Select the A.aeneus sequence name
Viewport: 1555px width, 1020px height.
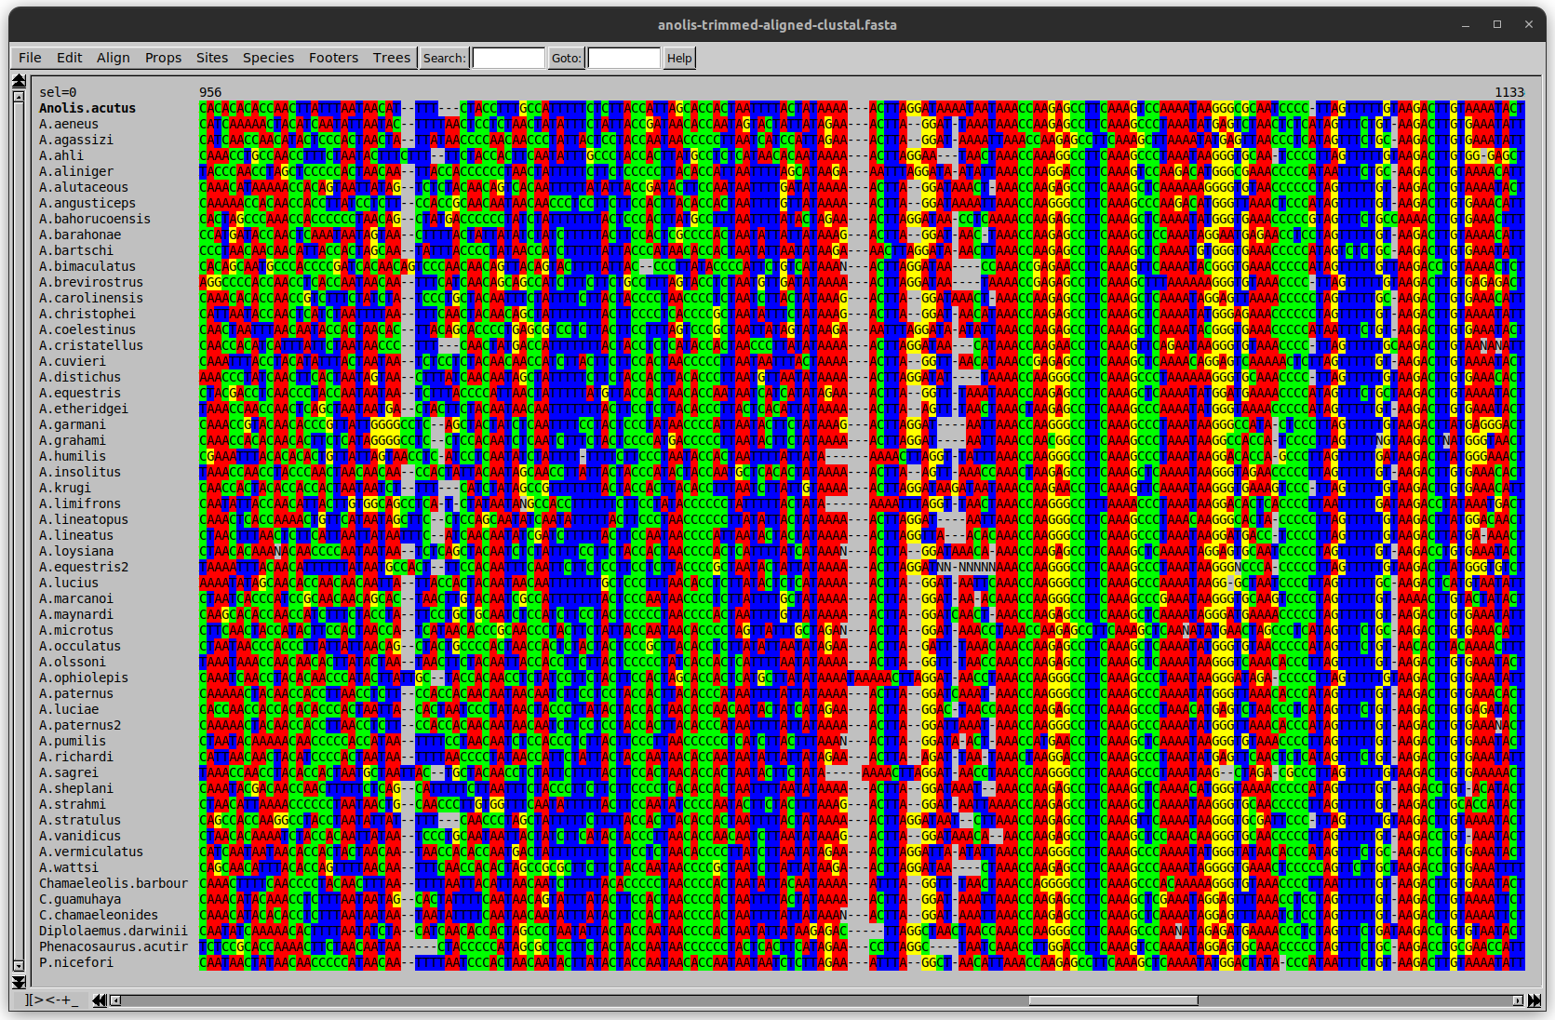tap(69, 124)
